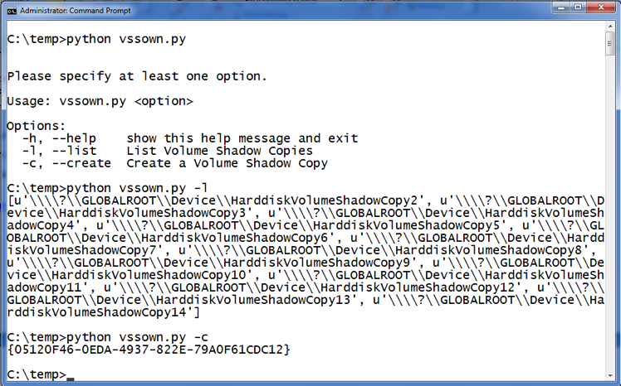Close the Administrator Command Prompt window
The height and width of the screenshot is (386, 621).
coord(600,7)
